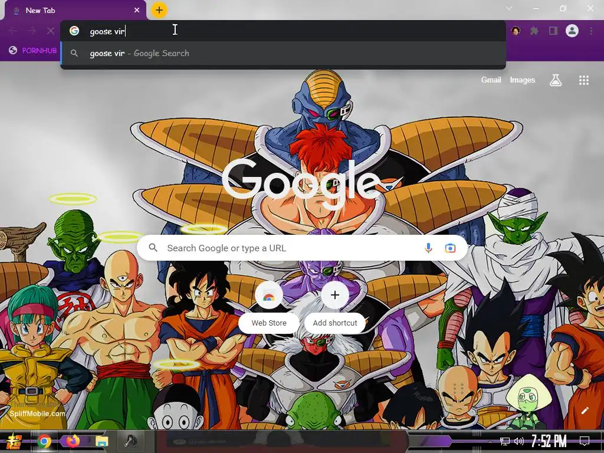This screenshot has height=453, width=604.
Task: Click the Google search box
Action: pyautogui.click(x=303, y=248)
